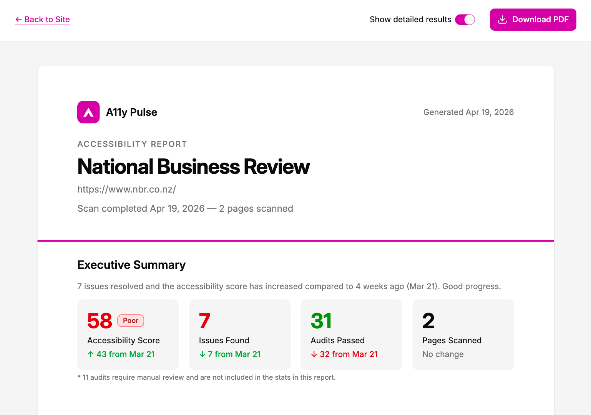The image size is (591, 415).
Task: Click the No change text under Pages Scanned
Action: click(443, 354)
